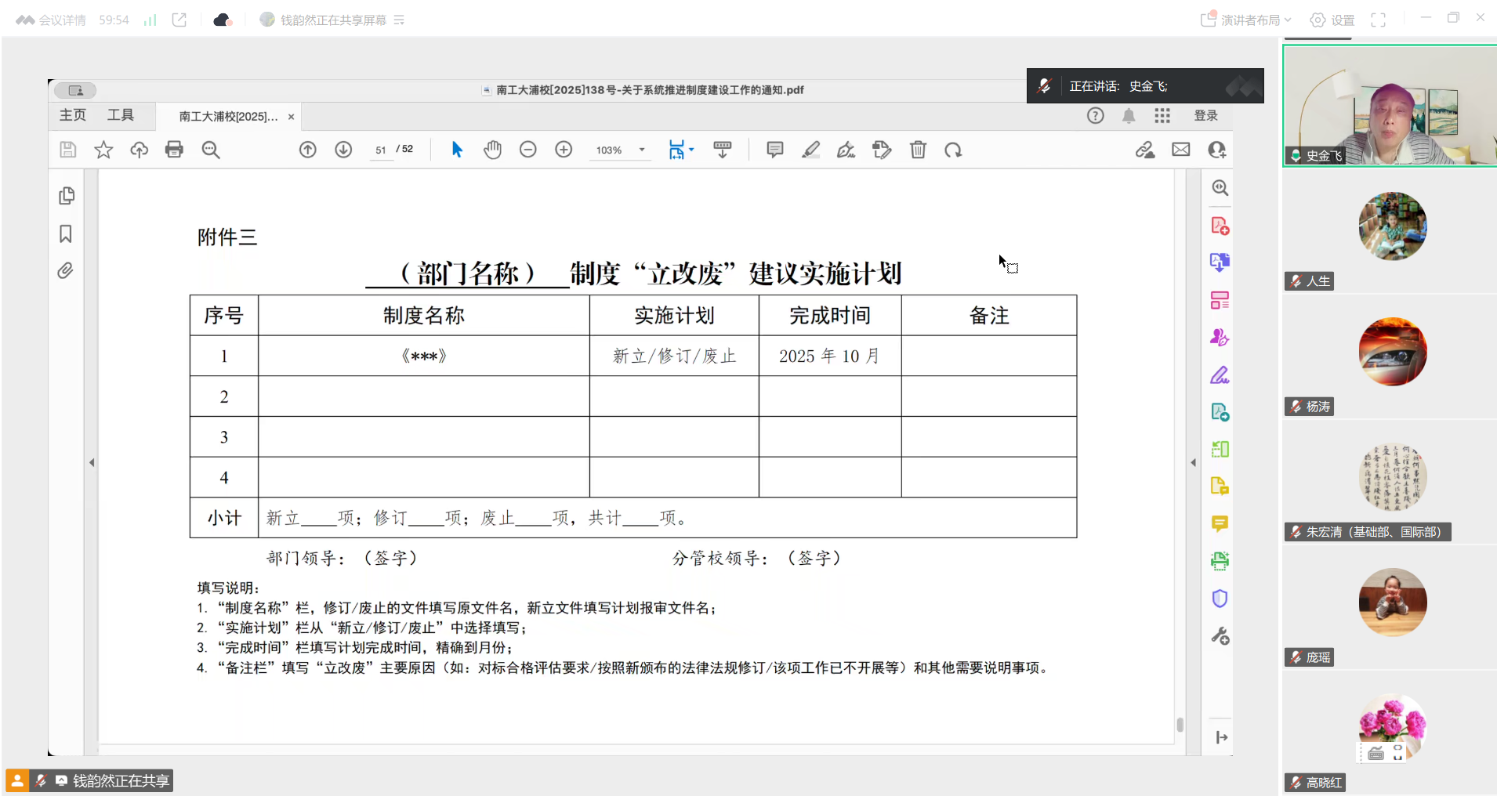The width and height of the screenshot is (1497, 796).
Task: Click the search magnifier in the right pane
Action: point(1220,188)
